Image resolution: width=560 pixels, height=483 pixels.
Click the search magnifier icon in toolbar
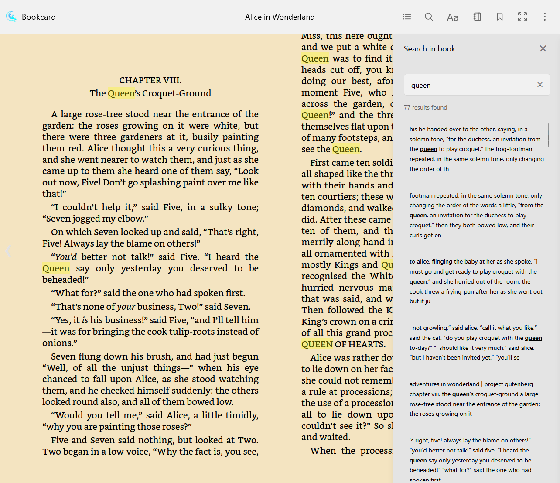pos(429,17)
